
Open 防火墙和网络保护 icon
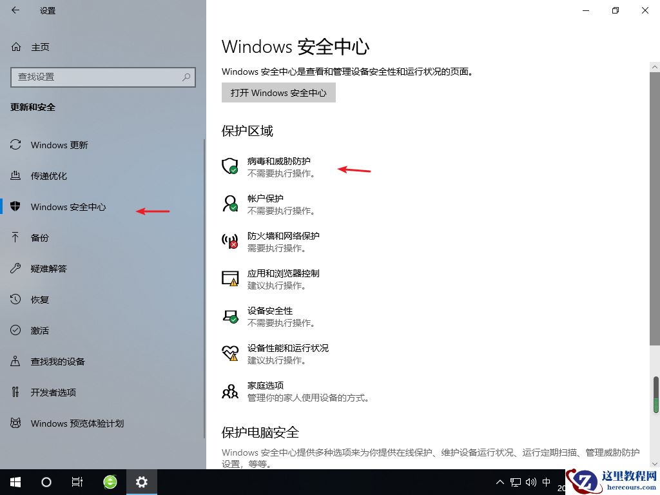click(x=230, y=241)
